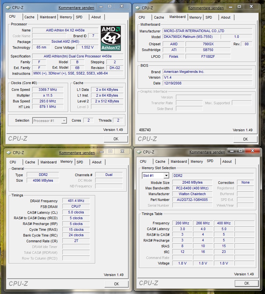
Task: Click the Channels # value Dual
Action: (x=109, y=175)
